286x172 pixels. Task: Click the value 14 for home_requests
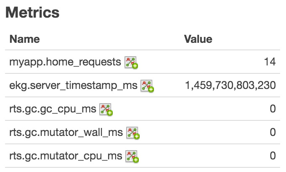coord(270,62)
